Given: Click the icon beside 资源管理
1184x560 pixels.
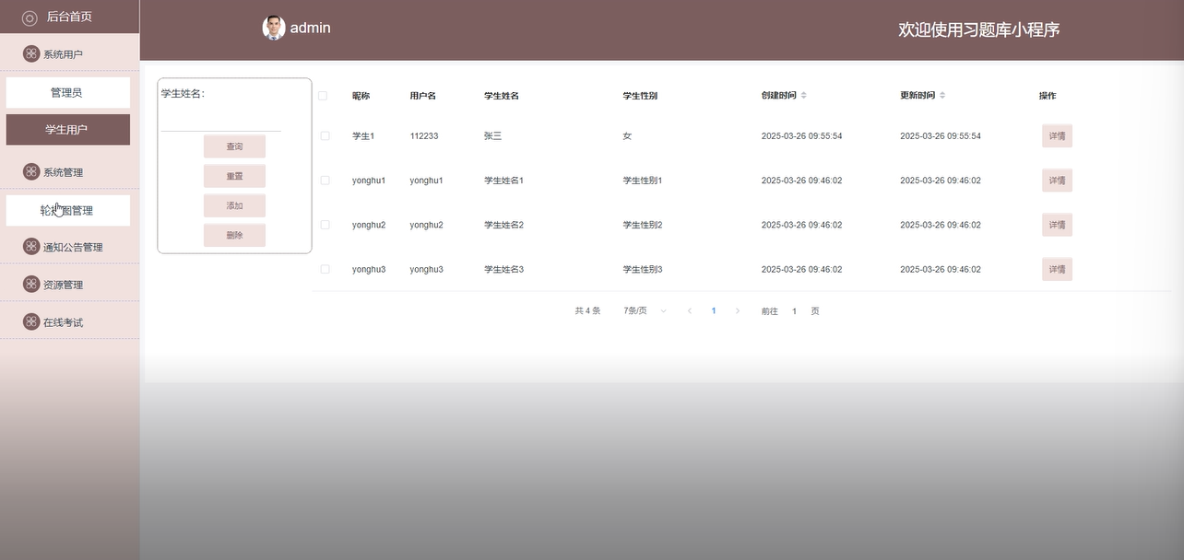Looking at the screenshot, I should pyautogui.click(x=31, y=284).
